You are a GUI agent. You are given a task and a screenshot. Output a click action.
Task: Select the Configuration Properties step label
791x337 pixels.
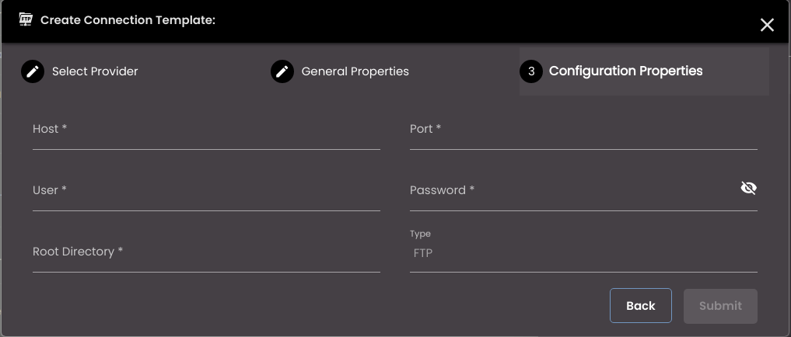(625, 71)
